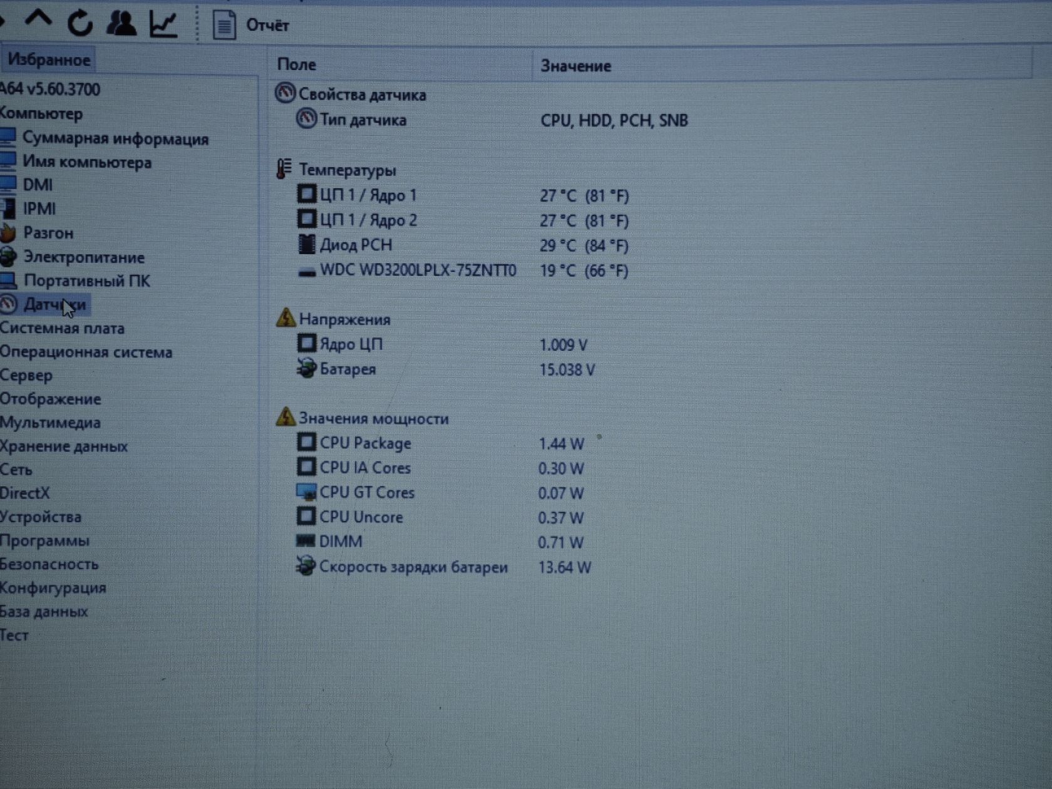
Task: Switch to the Избранное tab
Action: coord(49,60)
